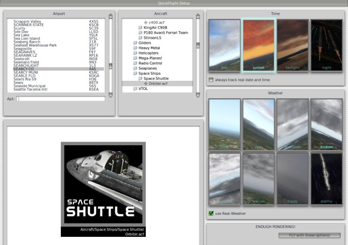Select clear weather thumbnail

[225, 124]
